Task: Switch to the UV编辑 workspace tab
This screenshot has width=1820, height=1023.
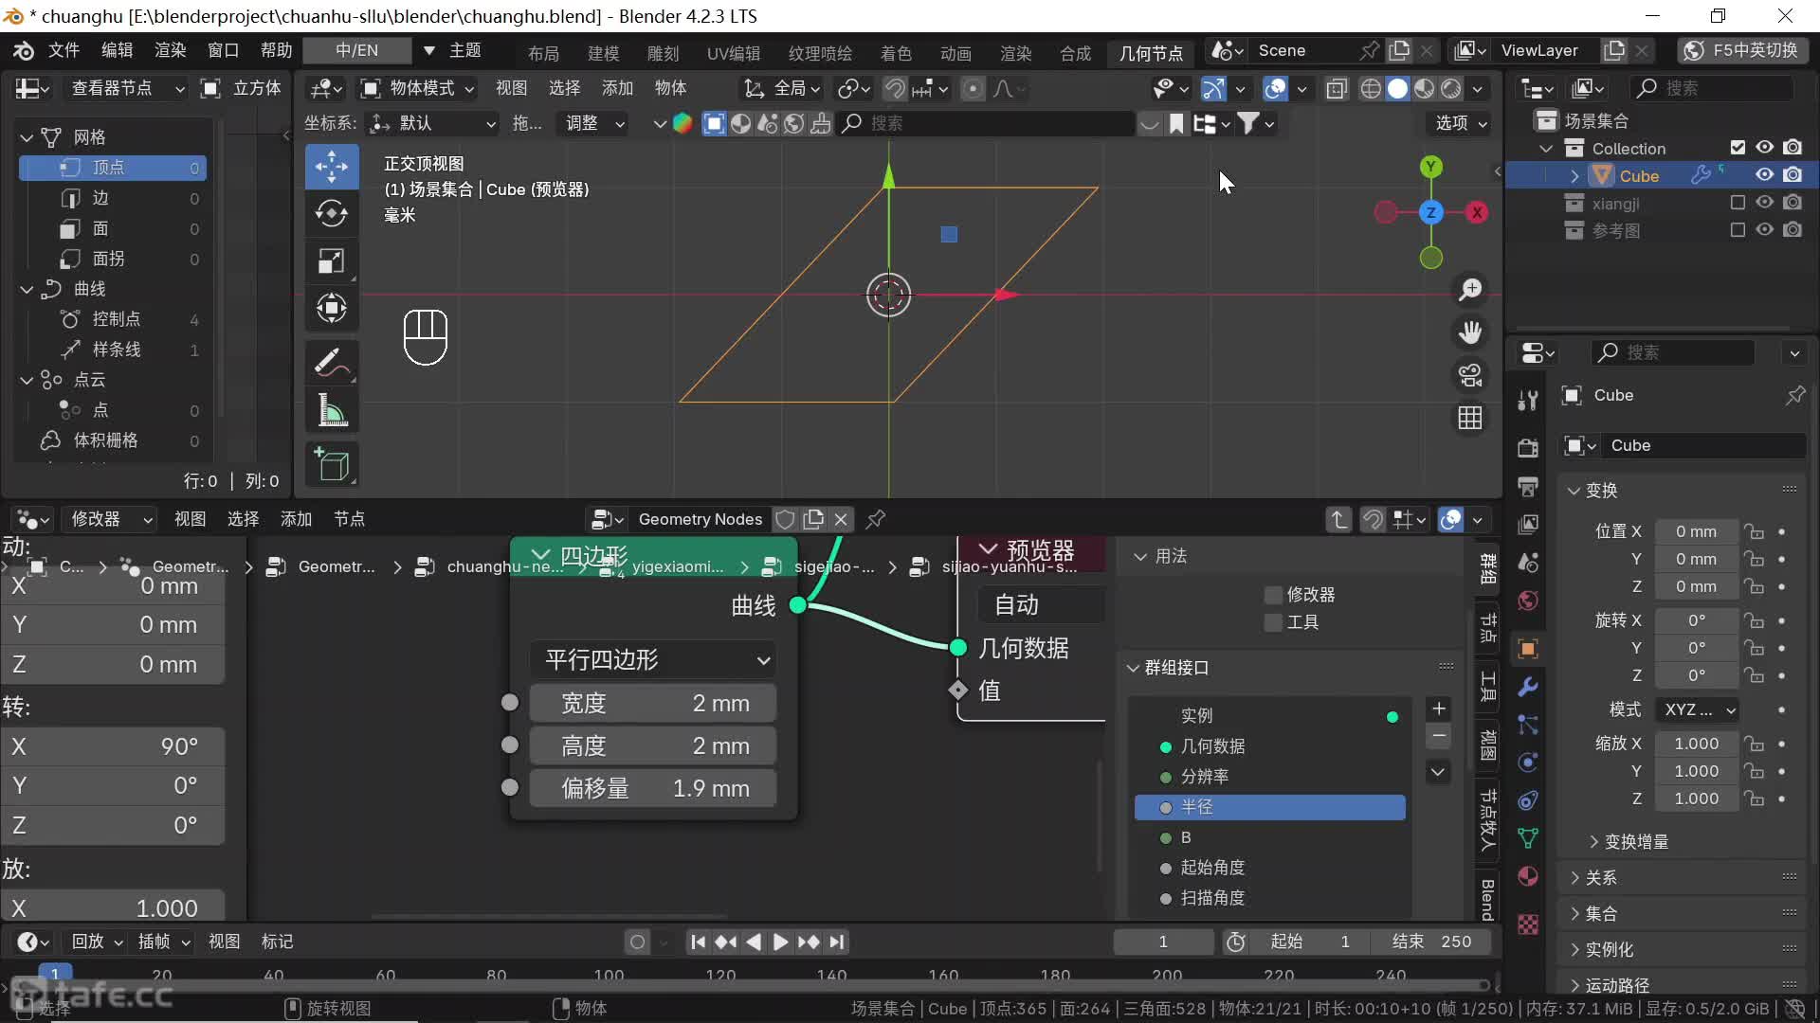Action: click(733, 53)
